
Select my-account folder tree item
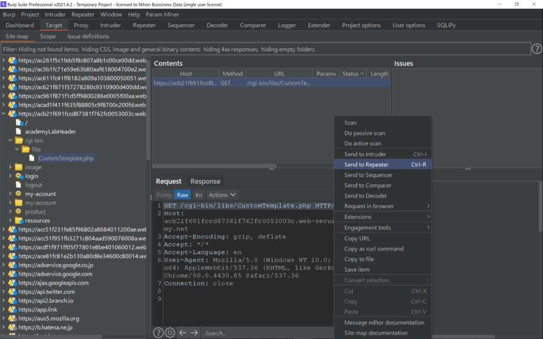tap(40, 202)
